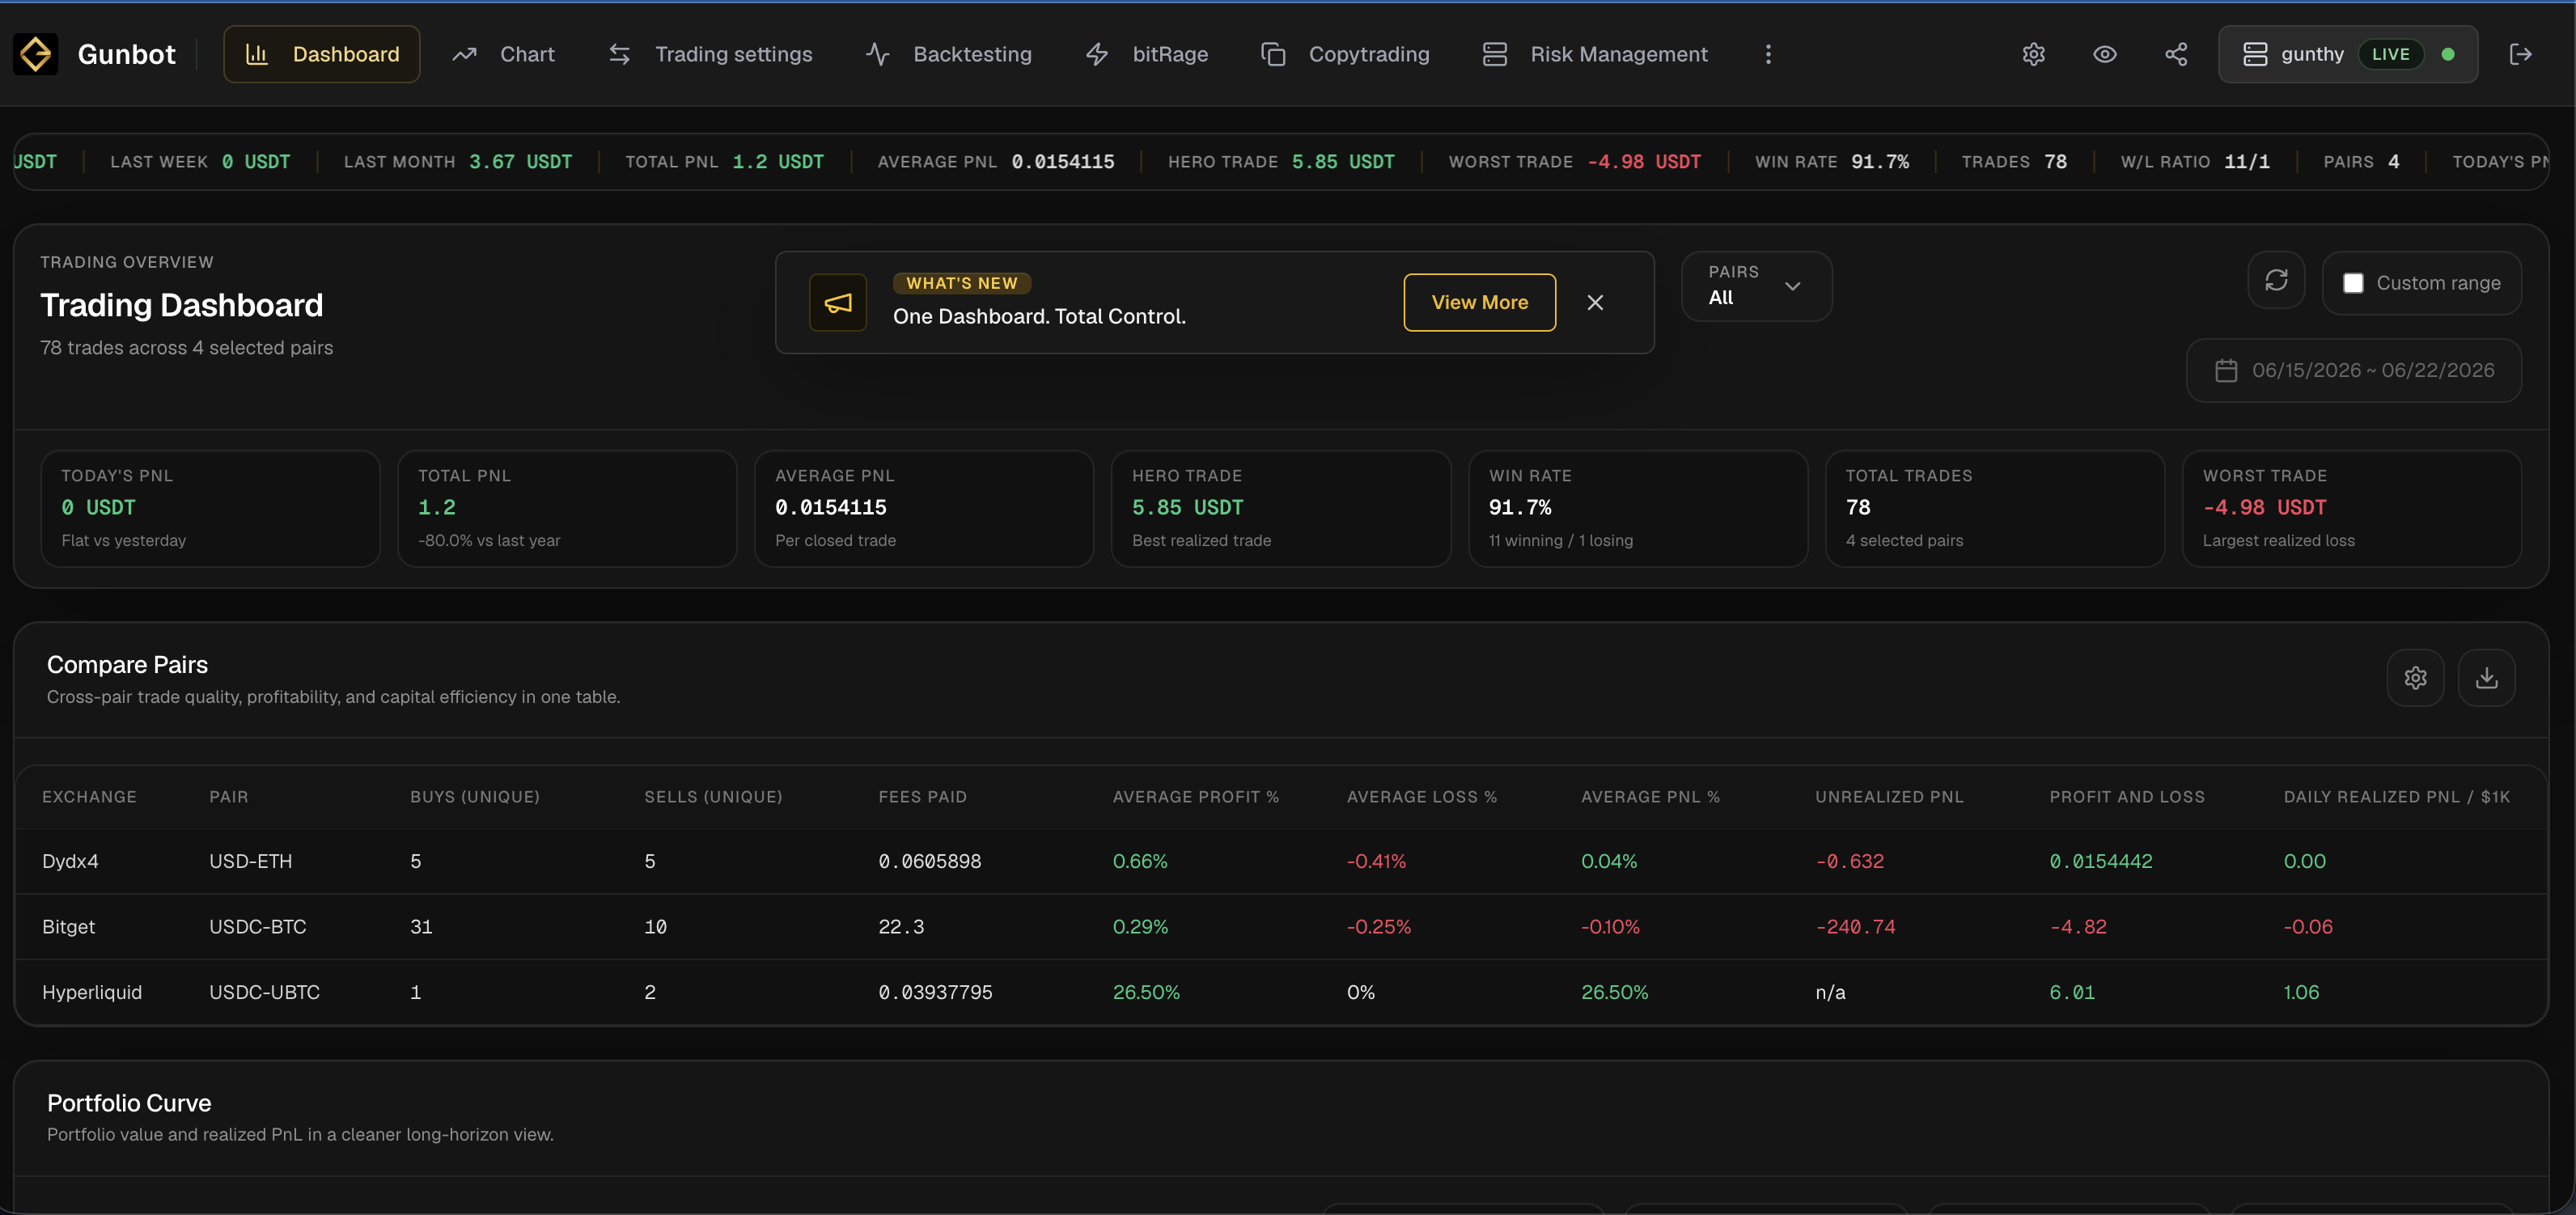Sort by Average Profit % column
This screenshot has width=2576, height=1215.
click(1195, 797)
